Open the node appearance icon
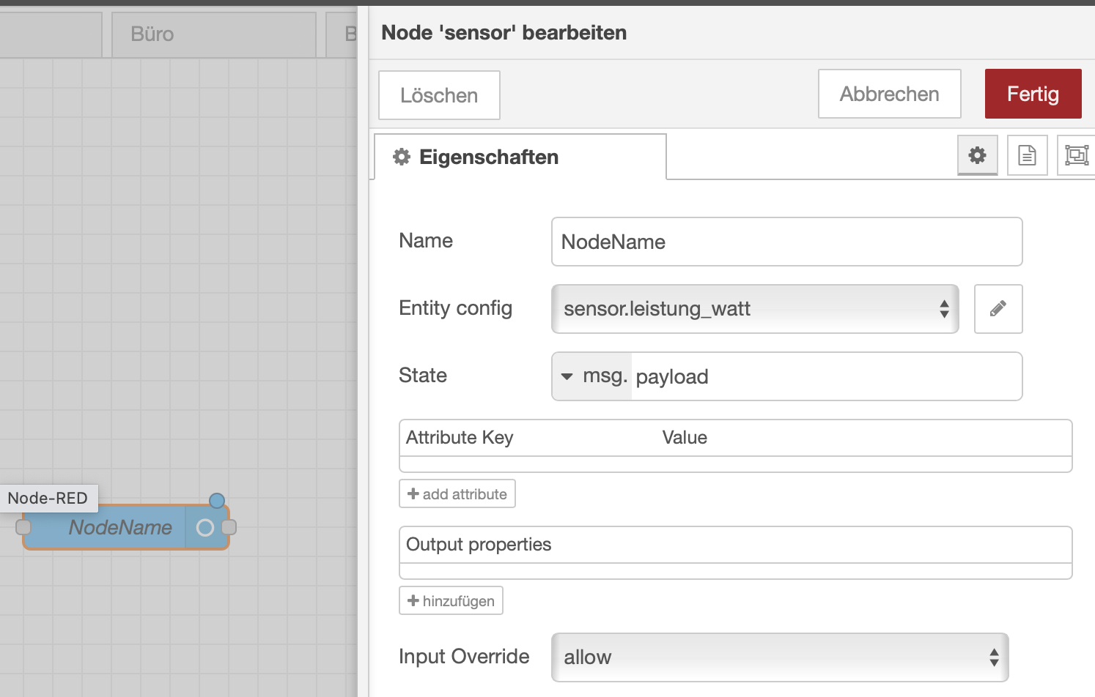Viewport: 1095px width, 697px height. (1076, 155)
